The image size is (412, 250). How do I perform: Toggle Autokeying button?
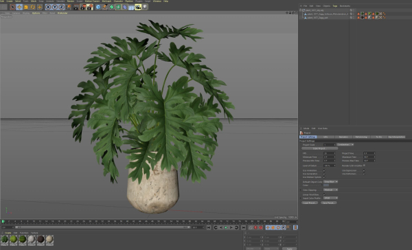[255, 227]
